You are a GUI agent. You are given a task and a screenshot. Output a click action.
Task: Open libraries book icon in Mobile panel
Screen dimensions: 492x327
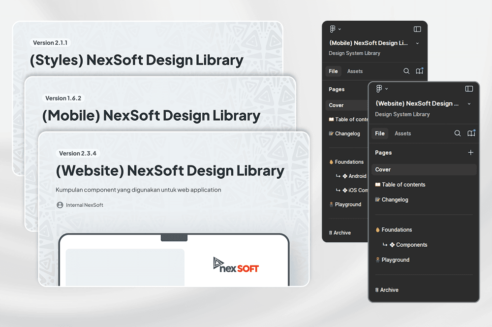click(x=420, y=71)
